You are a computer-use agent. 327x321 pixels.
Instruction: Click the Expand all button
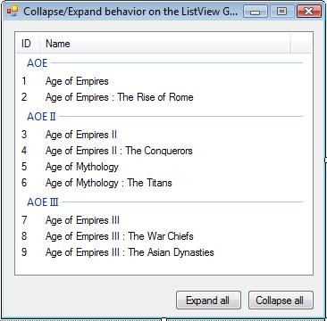click(x=208, y=300)
